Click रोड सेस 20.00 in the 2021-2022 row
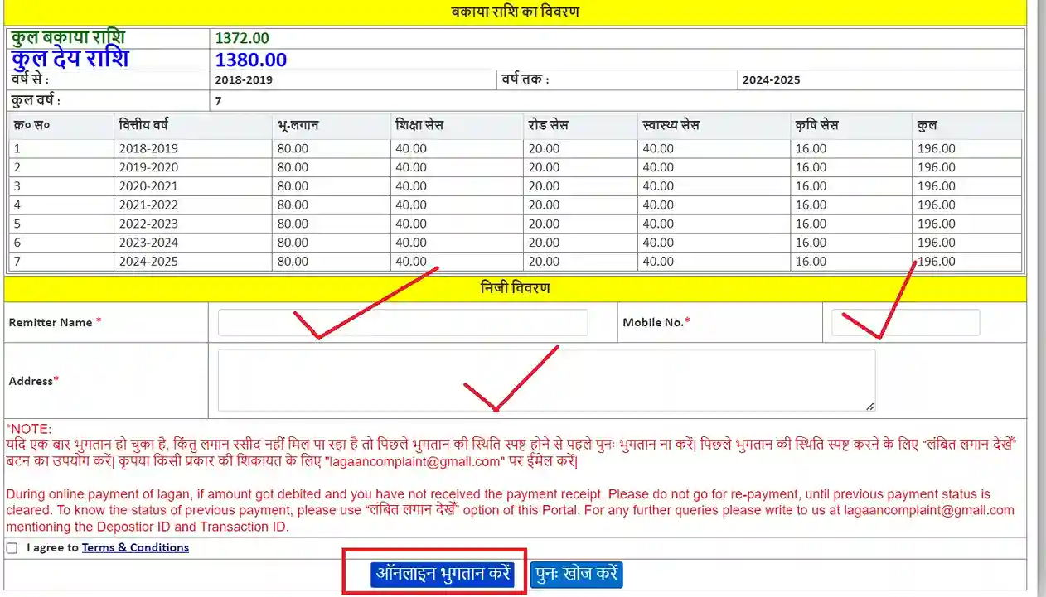 click(544, 205)
